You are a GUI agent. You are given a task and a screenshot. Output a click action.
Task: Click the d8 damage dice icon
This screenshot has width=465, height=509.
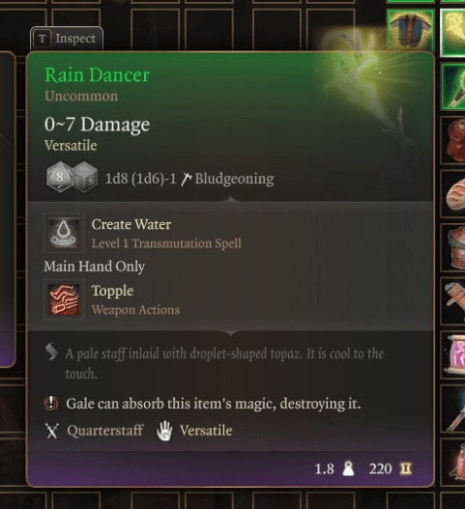[x=60, y=178]
